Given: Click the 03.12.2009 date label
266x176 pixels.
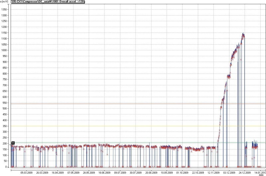Looking at the screenshot, I should click(x=229, y=172).
